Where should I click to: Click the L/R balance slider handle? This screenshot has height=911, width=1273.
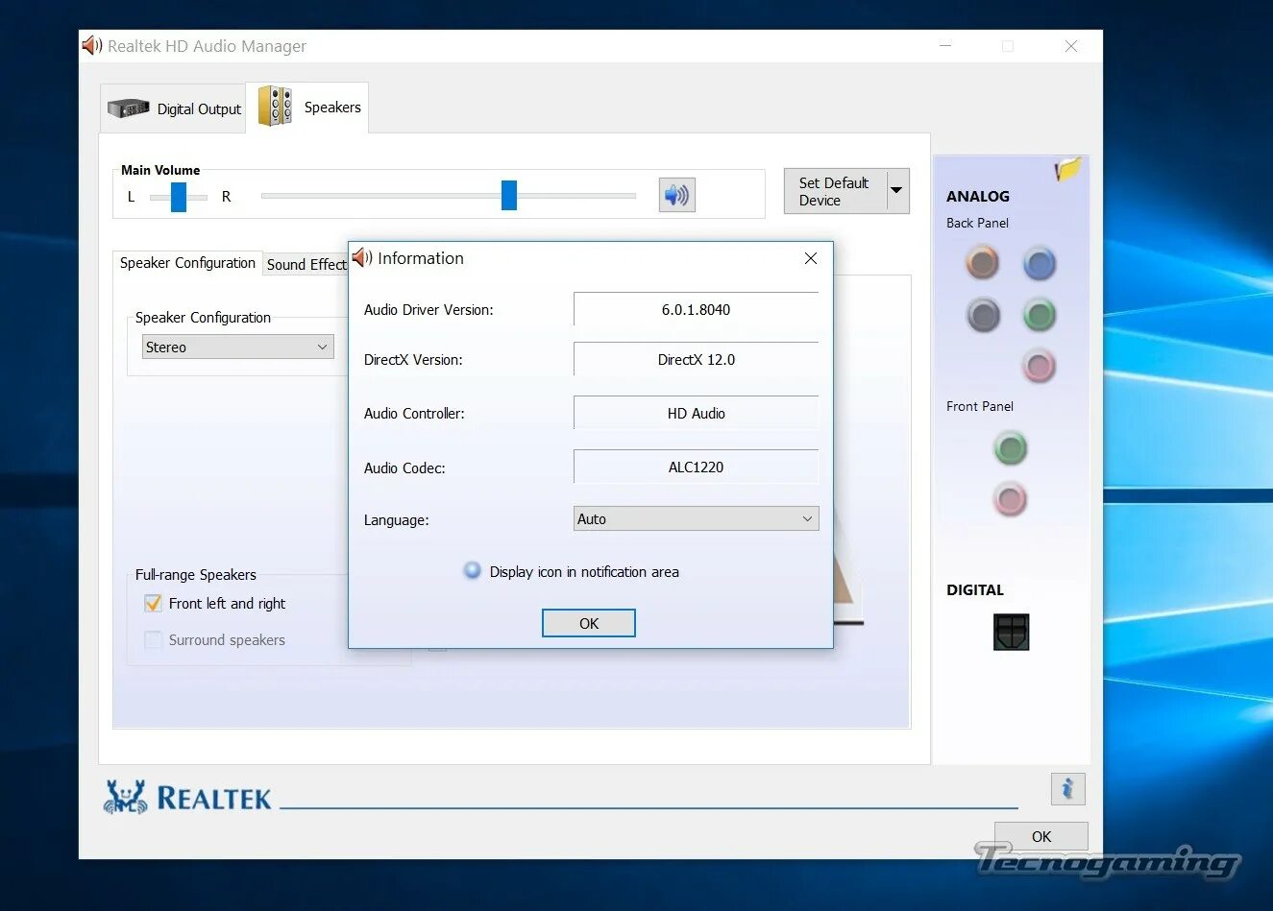pyautogui.click(x=179, y=197)
